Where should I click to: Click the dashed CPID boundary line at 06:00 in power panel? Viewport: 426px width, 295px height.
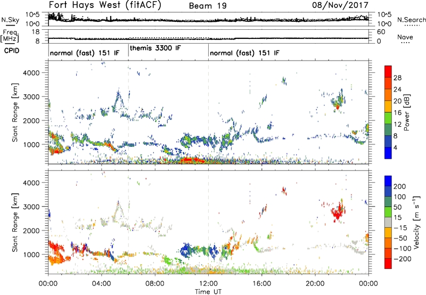click(x=128, y=112)
